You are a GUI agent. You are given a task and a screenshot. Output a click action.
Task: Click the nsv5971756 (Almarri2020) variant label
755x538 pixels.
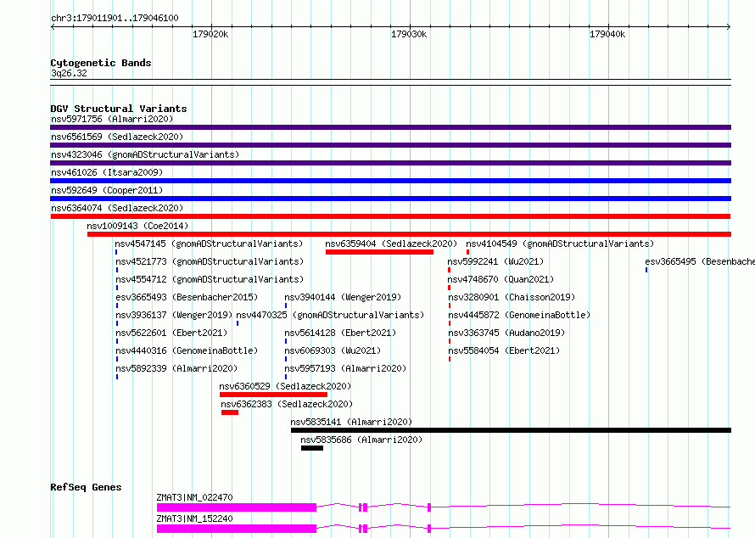[112, 119]
